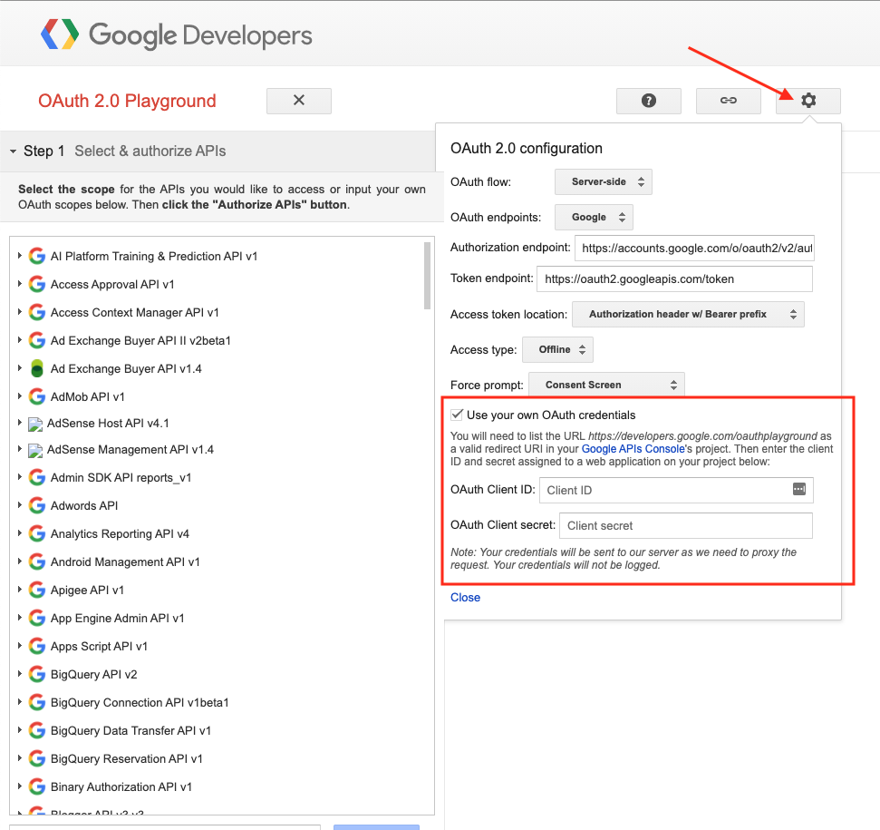Viewport: 880px width, 830px height.
Task: Open the Access type Offline dropdown
Action: tap(557, 350)
